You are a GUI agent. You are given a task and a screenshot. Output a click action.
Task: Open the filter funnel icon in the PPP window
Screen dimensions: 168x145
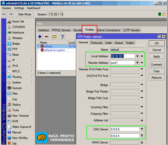pos(62,37)
